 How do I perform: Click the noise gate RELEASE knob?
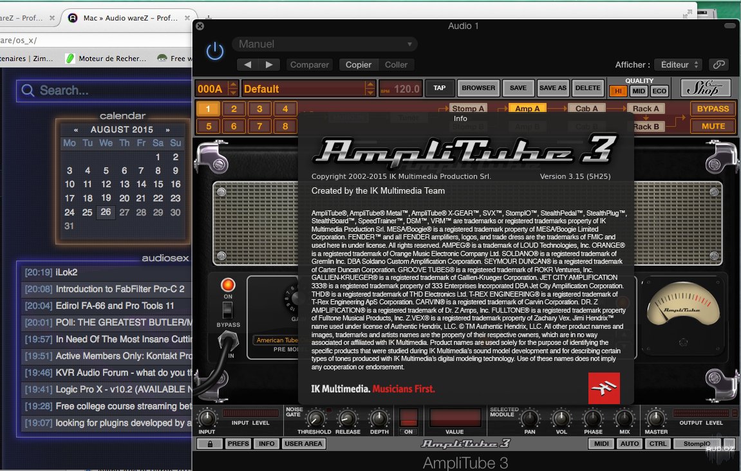coord(348,418)
